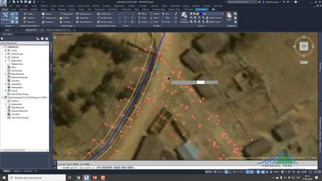This screenshot has width=322, height=181.
Task: Select the Copy modify tool
Action: click(142, 18)
